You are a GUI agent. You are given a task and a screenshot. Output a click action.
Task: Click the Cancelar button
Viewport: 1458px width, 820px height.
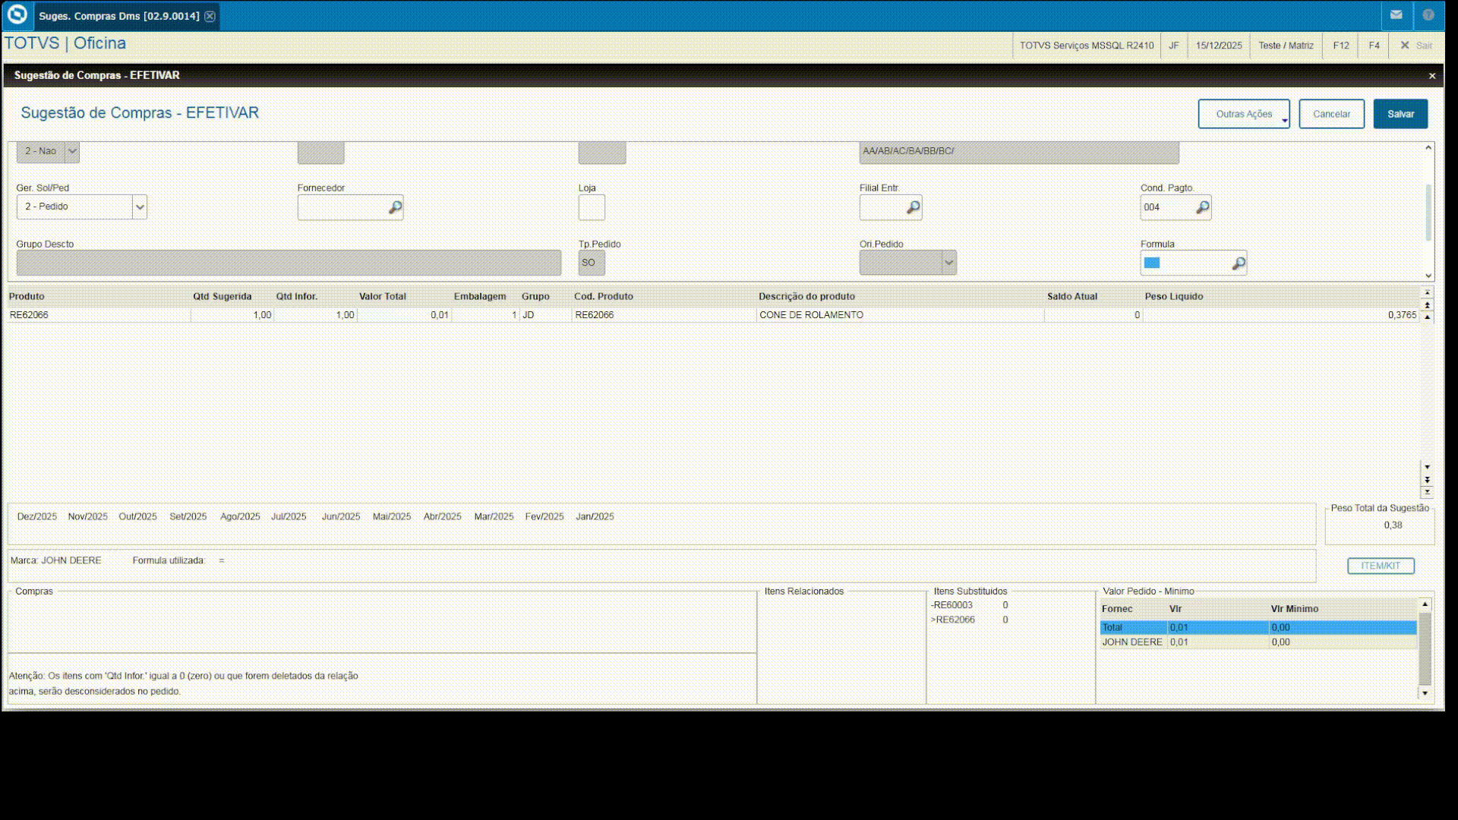[1330, 114]
